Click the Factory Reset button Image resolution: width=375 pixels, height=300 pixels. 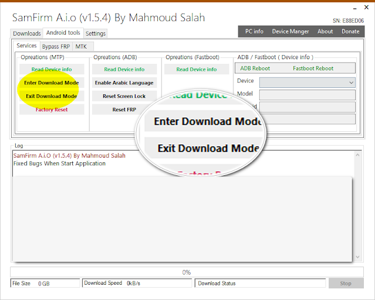52,110
